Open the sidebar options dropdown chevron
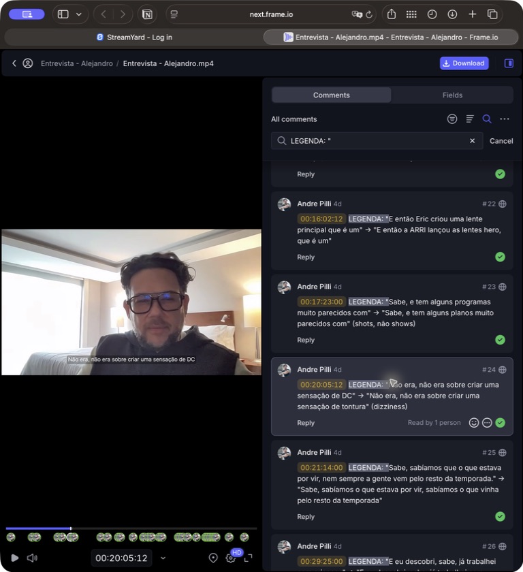 click(x=79, y=14)
